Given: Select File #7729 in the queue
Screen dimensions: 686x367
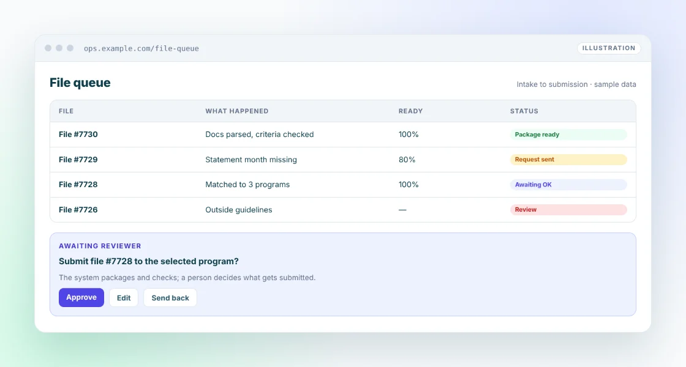Looking at the screenshot, I should (342, 160).
